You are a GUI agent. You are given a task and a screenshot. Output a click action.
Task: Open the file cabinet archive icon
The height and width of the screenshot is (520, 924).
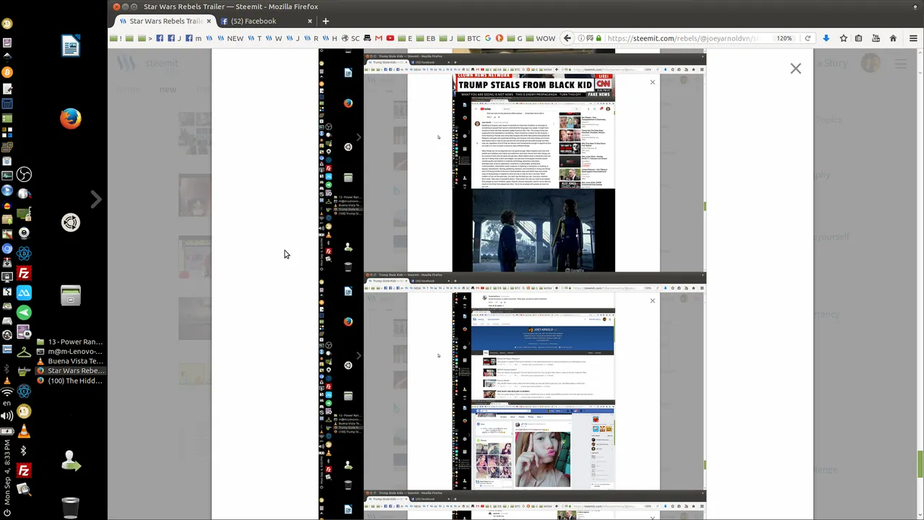[71, 295]
